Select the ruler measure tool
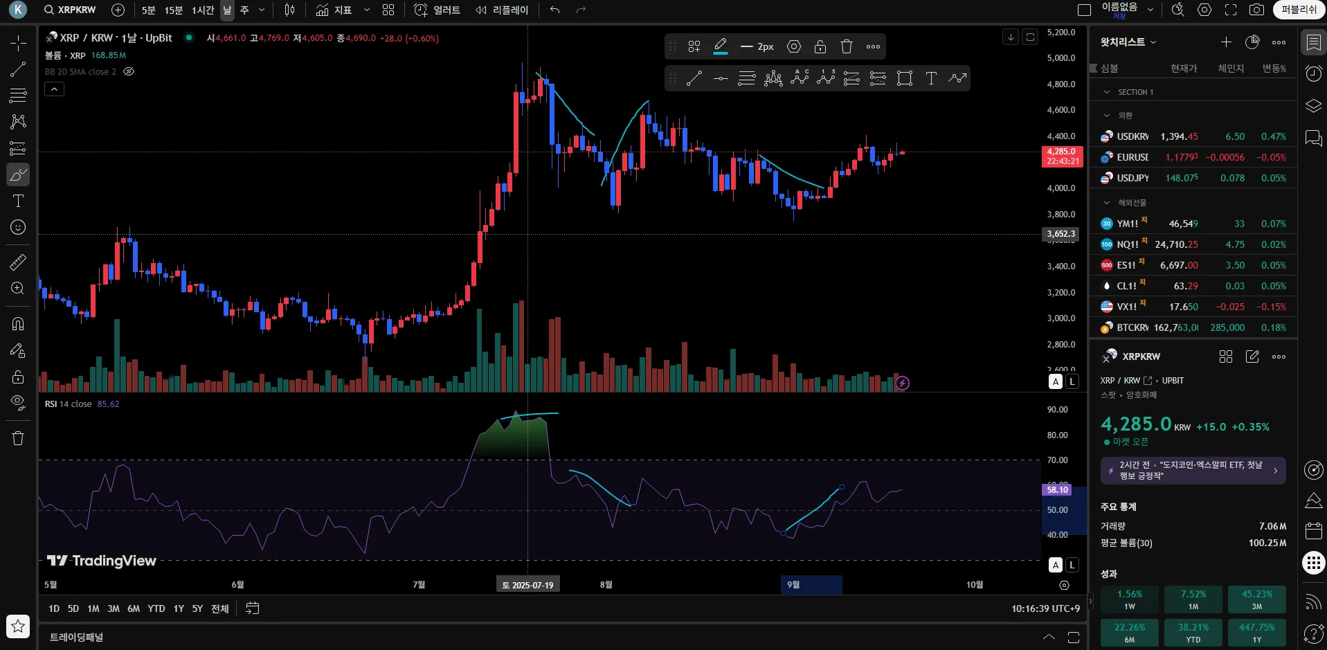The image size is (1327, 650). click(18, 262)
